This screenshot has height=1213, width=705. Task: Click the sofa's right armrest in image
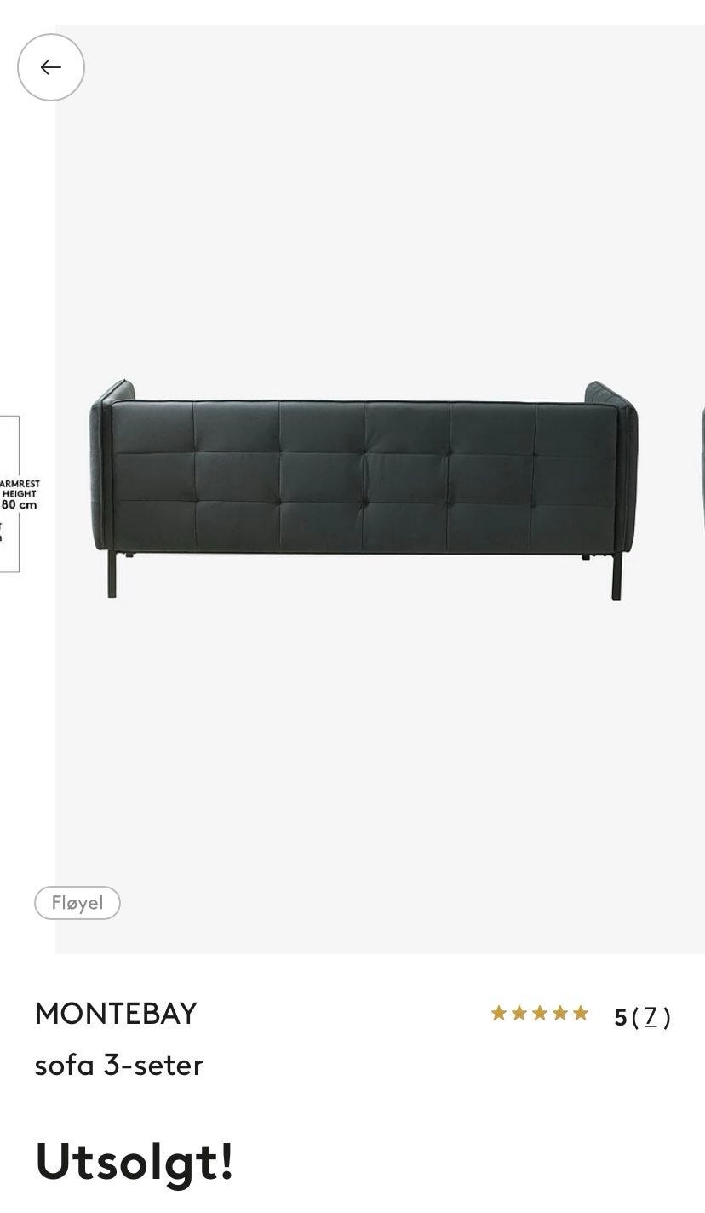pyautogui.click(x=619, y=464)
